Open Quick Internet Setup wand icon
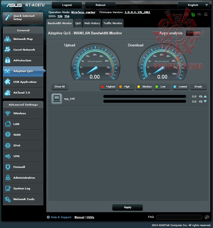This screenshot has height=228, width=213. pos(8,17)
